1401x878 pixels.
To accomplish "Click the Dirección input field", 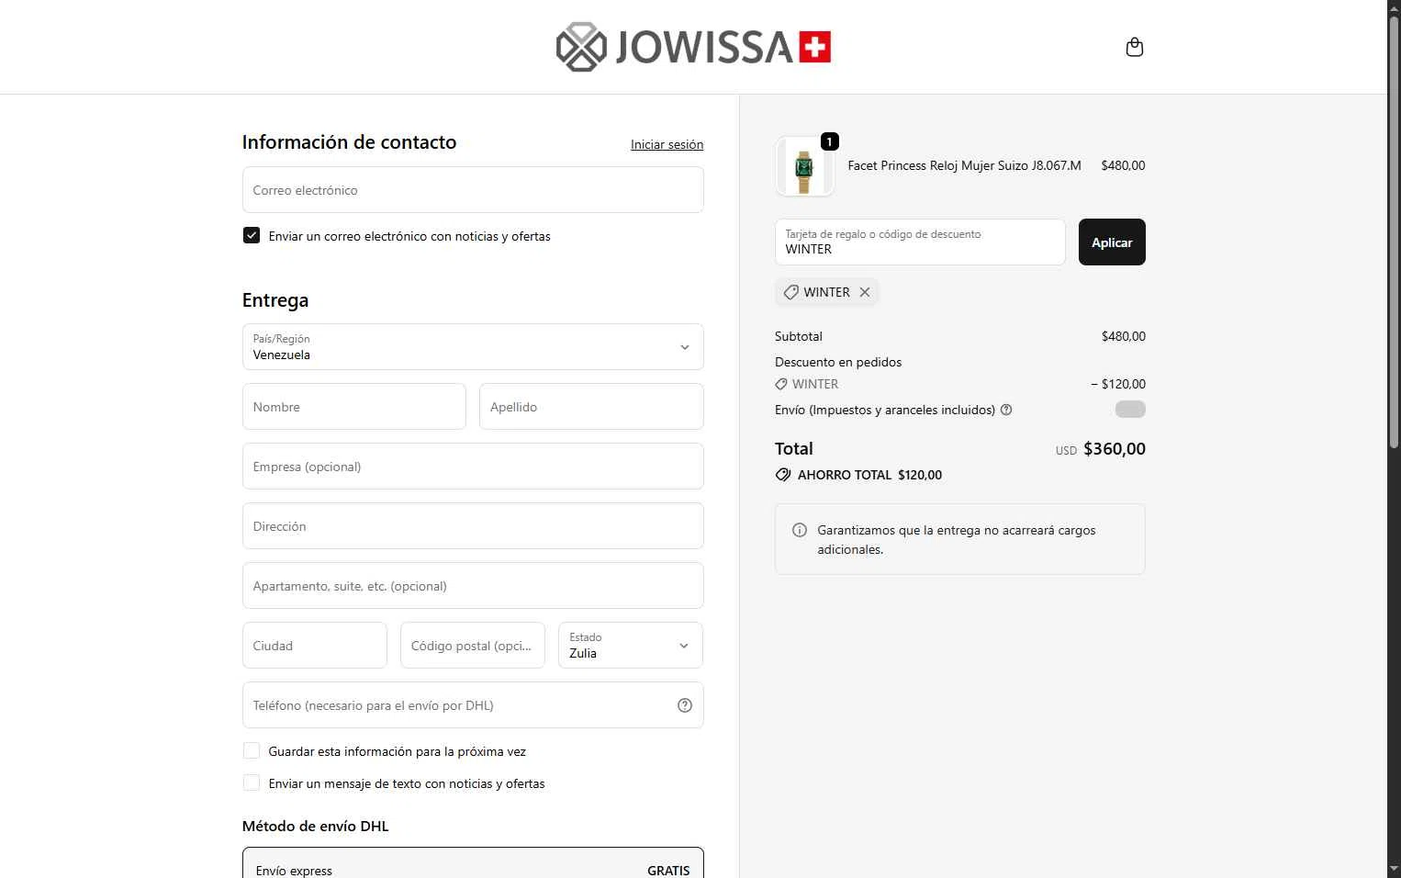I will click(473, 525).
